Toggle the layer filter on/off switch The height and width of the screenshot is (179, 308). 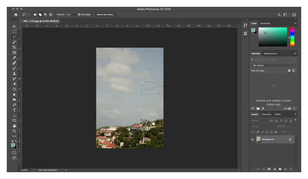[x=295, y=120]
